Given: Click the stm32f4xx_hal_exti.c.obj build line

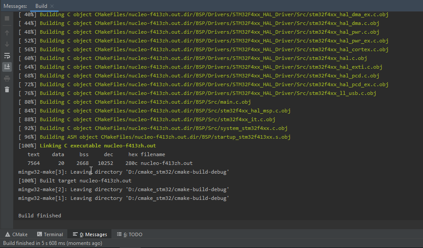Looking at the screenshot, I should point(200,67).
